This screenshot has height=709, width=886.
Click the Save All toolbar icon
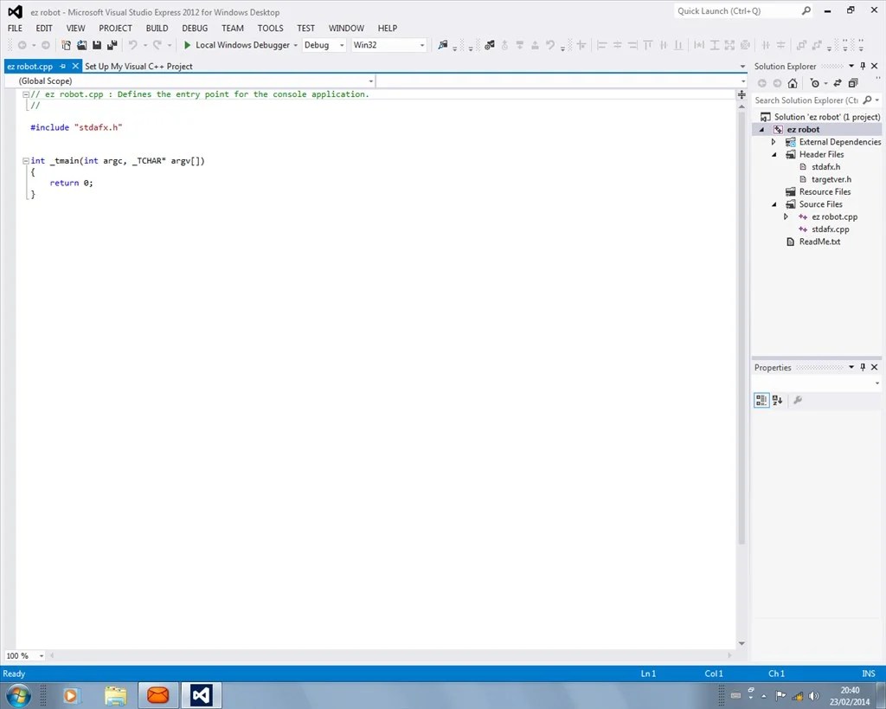coord(112,45)
